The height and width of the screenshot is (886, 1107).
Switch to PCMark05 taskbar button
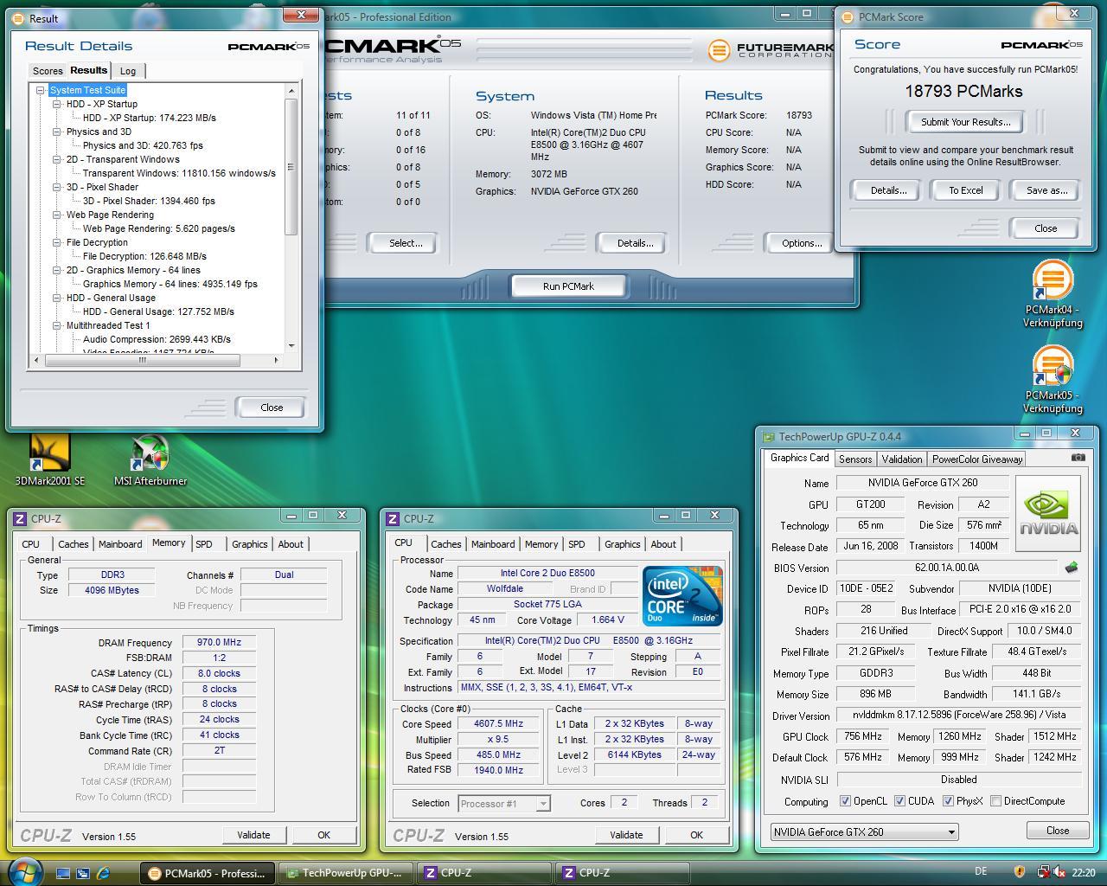tap(208, 873)
